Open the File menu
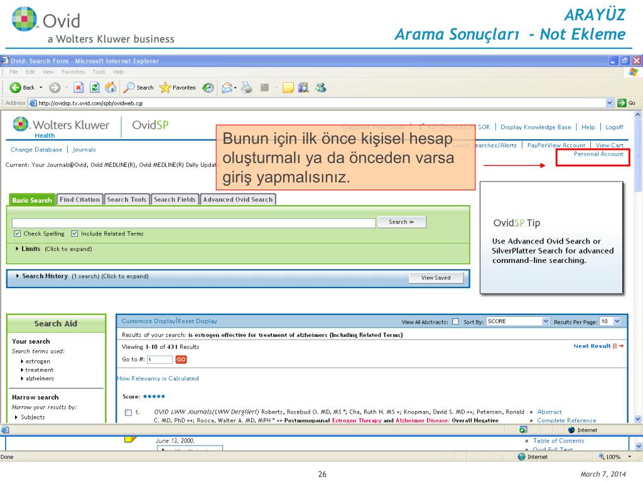The height and width of the screenshot is (482, 643). point(14,72)
